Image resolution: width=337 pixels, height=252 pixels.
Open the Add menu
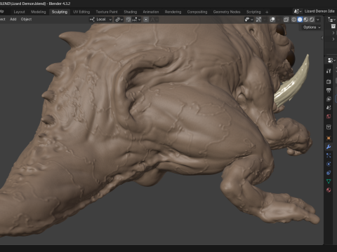pyautogui.click(x=13, y=20)
